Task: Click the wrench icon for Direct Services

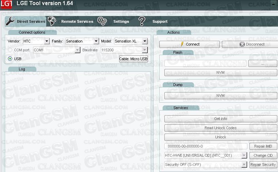Action: [10, 21]
